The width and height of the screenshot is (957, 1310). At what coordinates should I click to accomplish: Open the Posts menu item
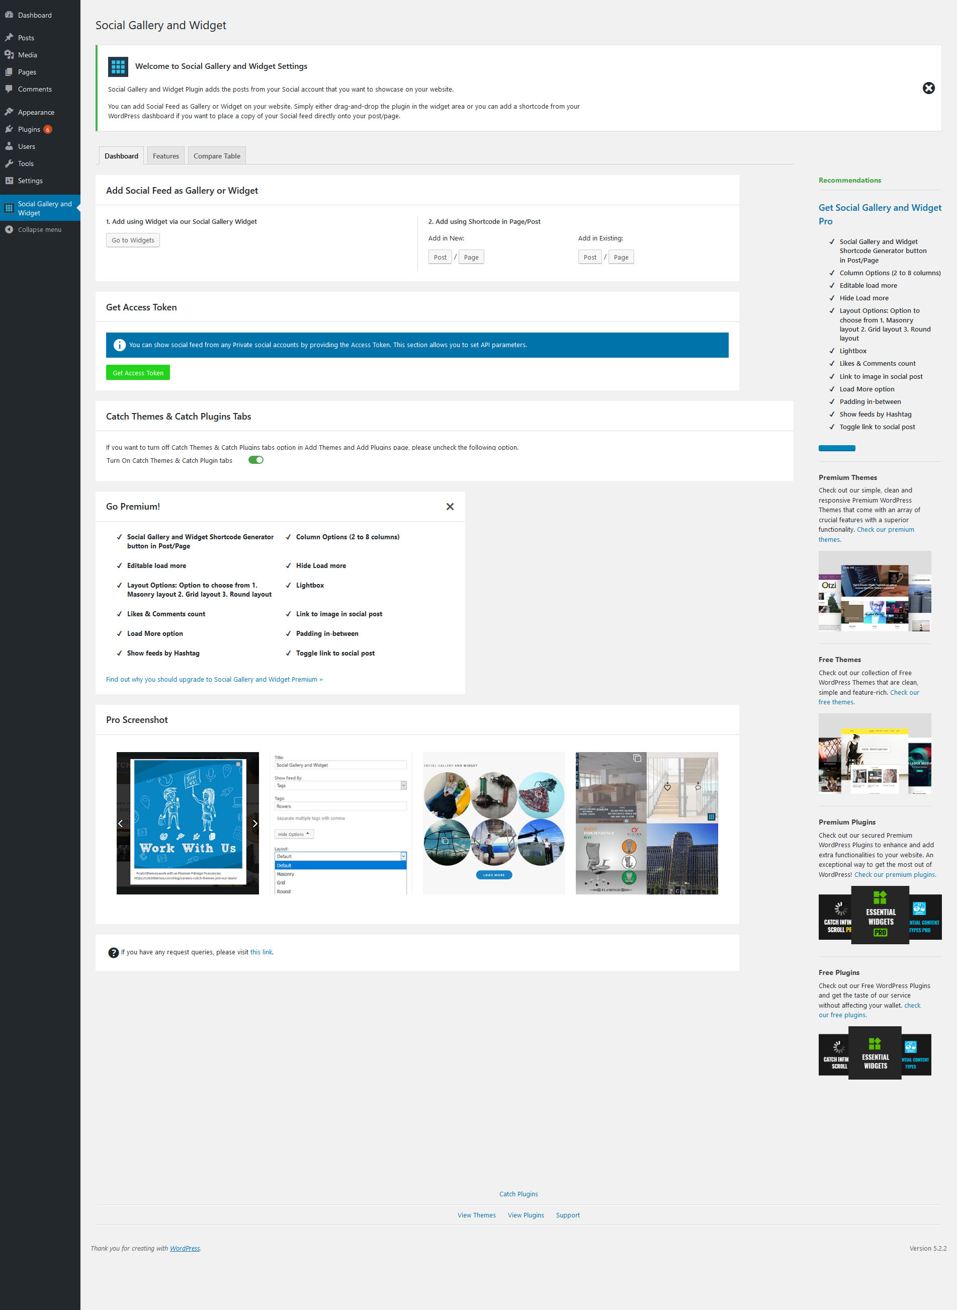40,38
